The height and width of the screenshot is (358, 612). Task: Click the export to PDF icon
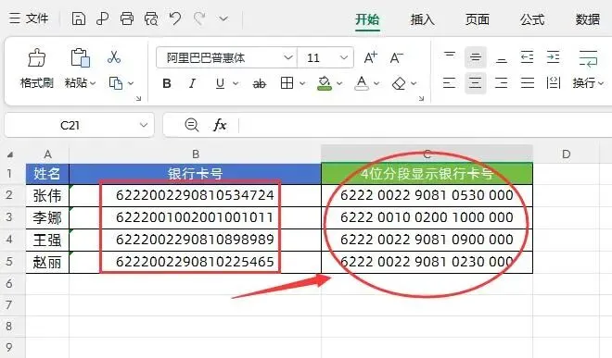(103, 19)
